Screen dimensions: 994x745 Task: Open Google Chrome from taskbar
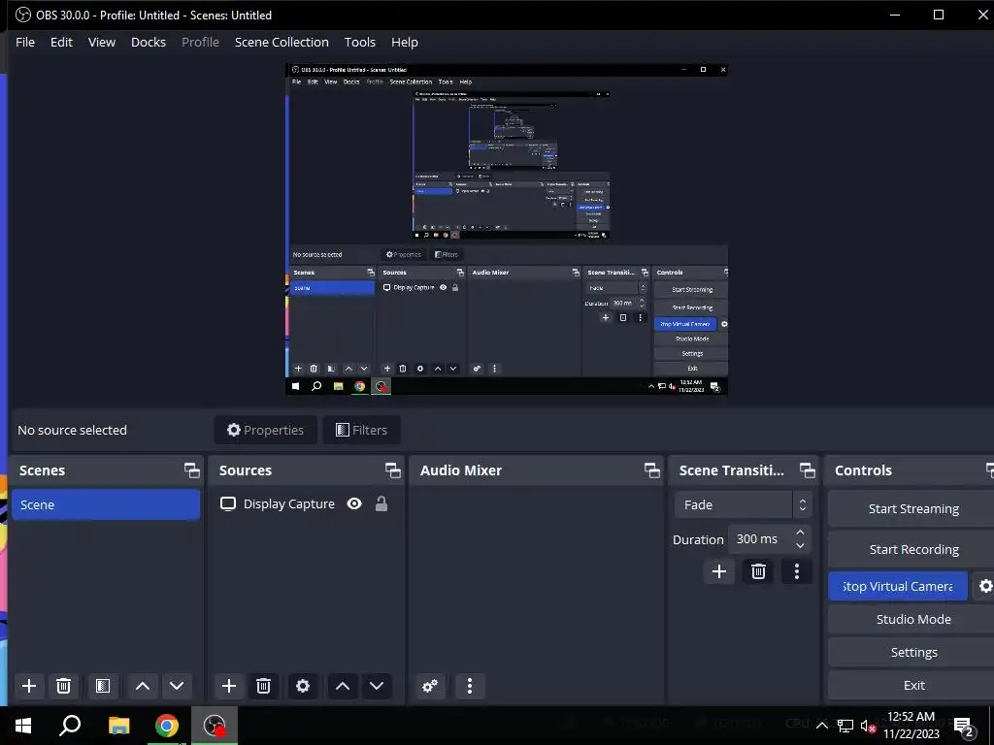(x=167, y=726)
